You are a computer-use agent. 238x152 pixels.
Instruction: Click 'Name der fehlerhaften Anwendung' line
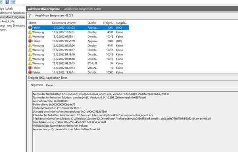(101, 94)
